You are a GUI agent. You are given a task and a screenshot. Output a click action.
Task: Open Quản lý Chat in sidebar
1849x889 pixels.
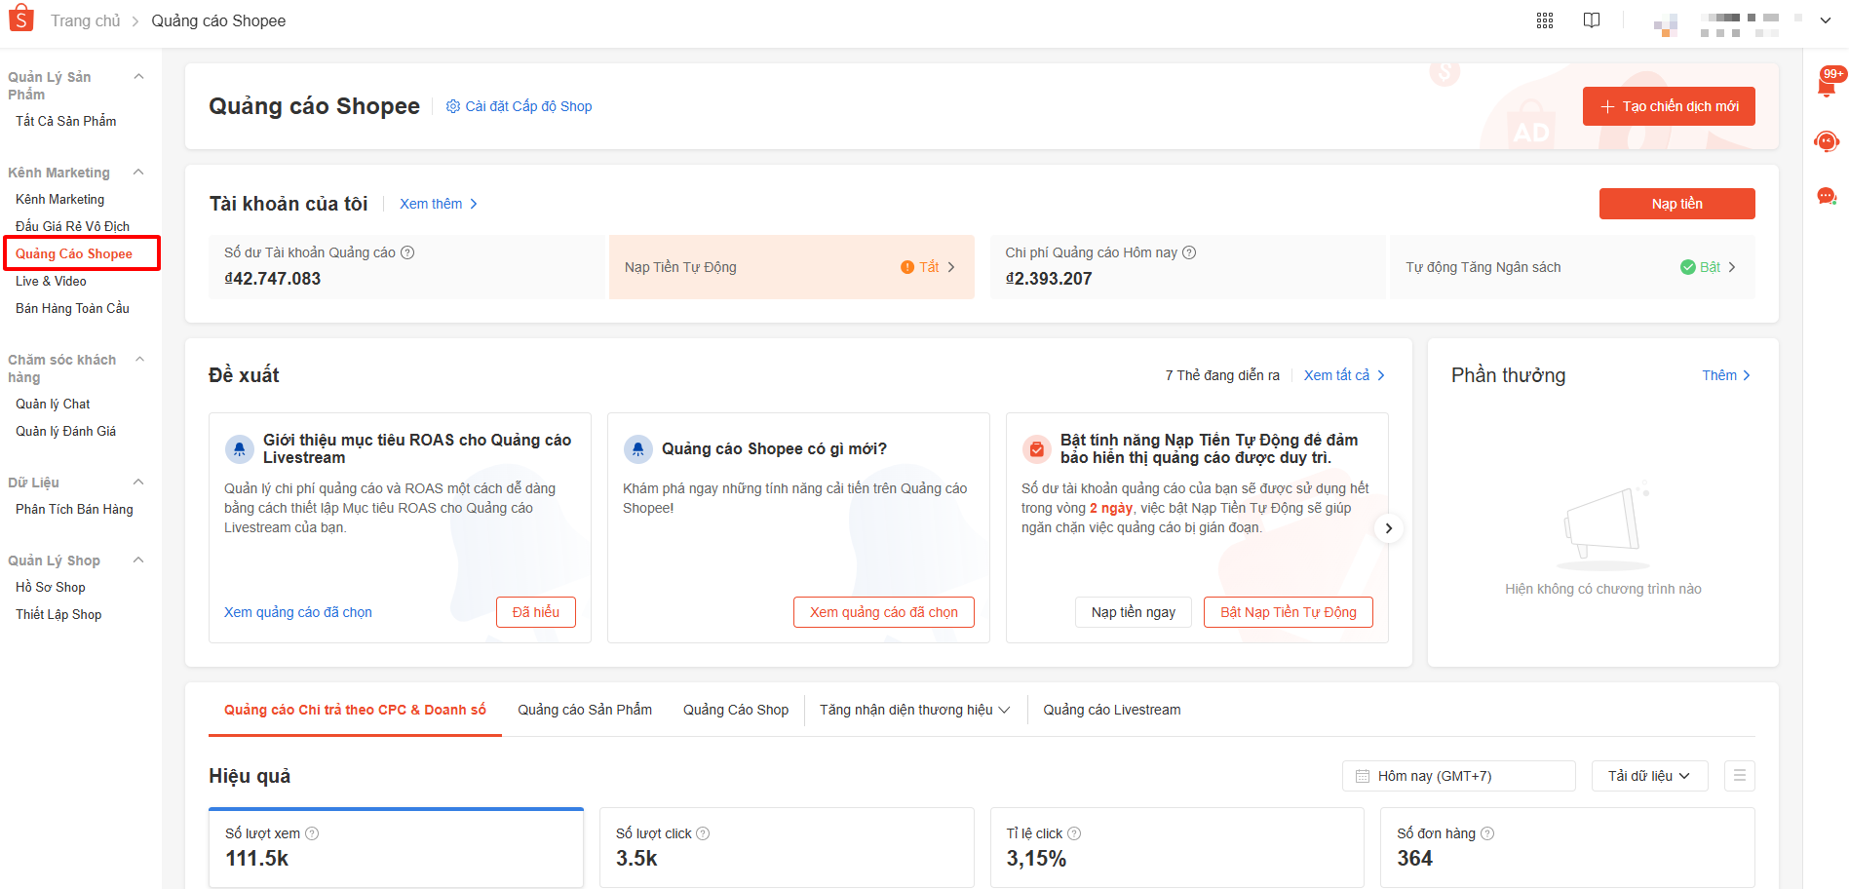(53, 404)
